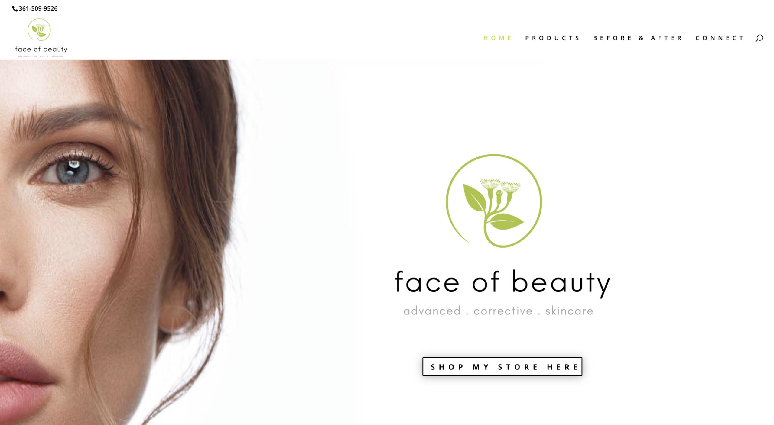
Task: Open the Connect navigation link
Action: click(719, 38)
